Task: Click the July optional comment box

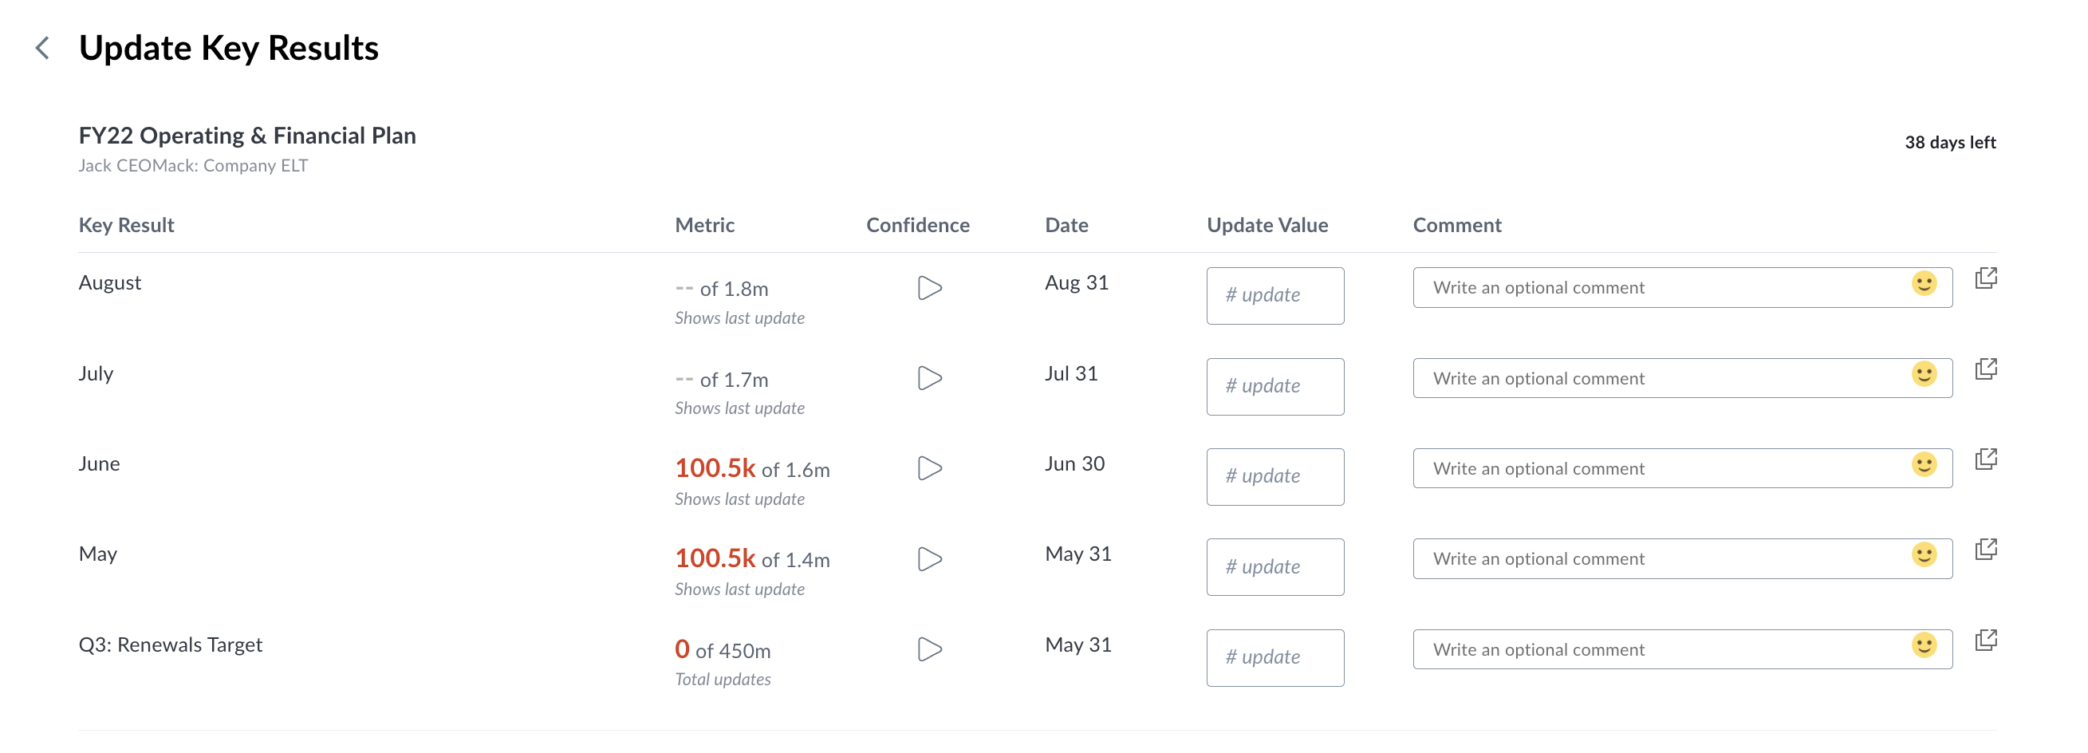Action: [x=1682, y=379]
